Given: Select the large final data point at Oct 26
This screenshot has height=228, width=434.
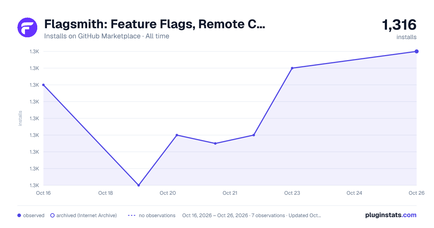Looking at the screenshot, I should [417, 51].
